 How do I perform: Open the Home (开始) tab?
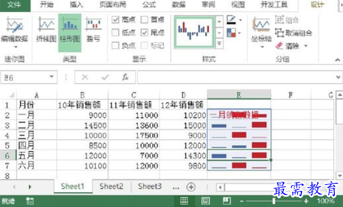(46, 5)
